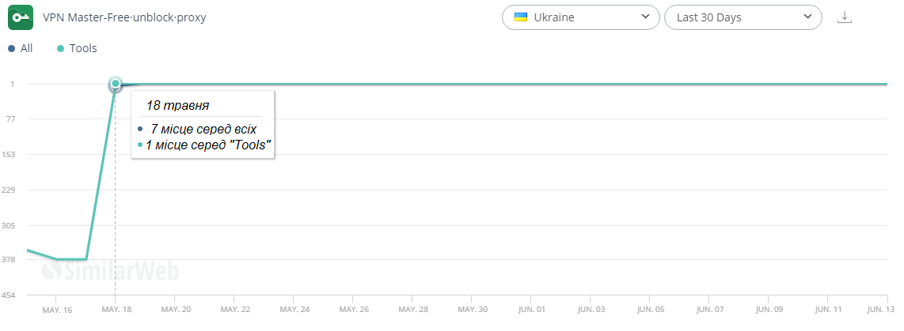The height and width of the screenshot is (331, 904).
Task: Download the chart data via the download icon
Action: click(844, 17)
